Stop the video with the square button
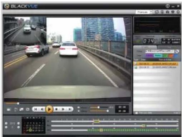Image resolution: width=182 pixels, height=137 pixels. coord(57,109)
